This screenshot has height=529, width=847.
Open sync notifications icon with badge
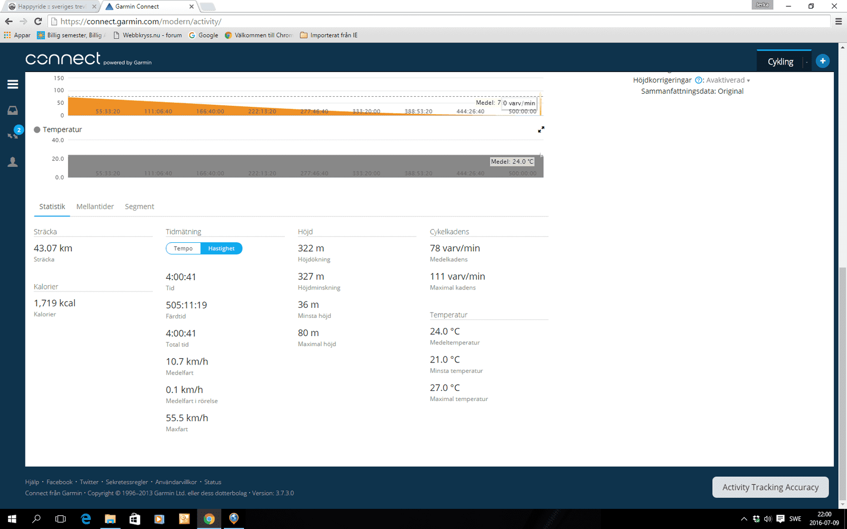point(13,134)
